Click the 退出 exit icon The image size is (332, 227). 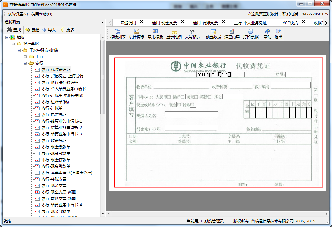coord(278,34)
